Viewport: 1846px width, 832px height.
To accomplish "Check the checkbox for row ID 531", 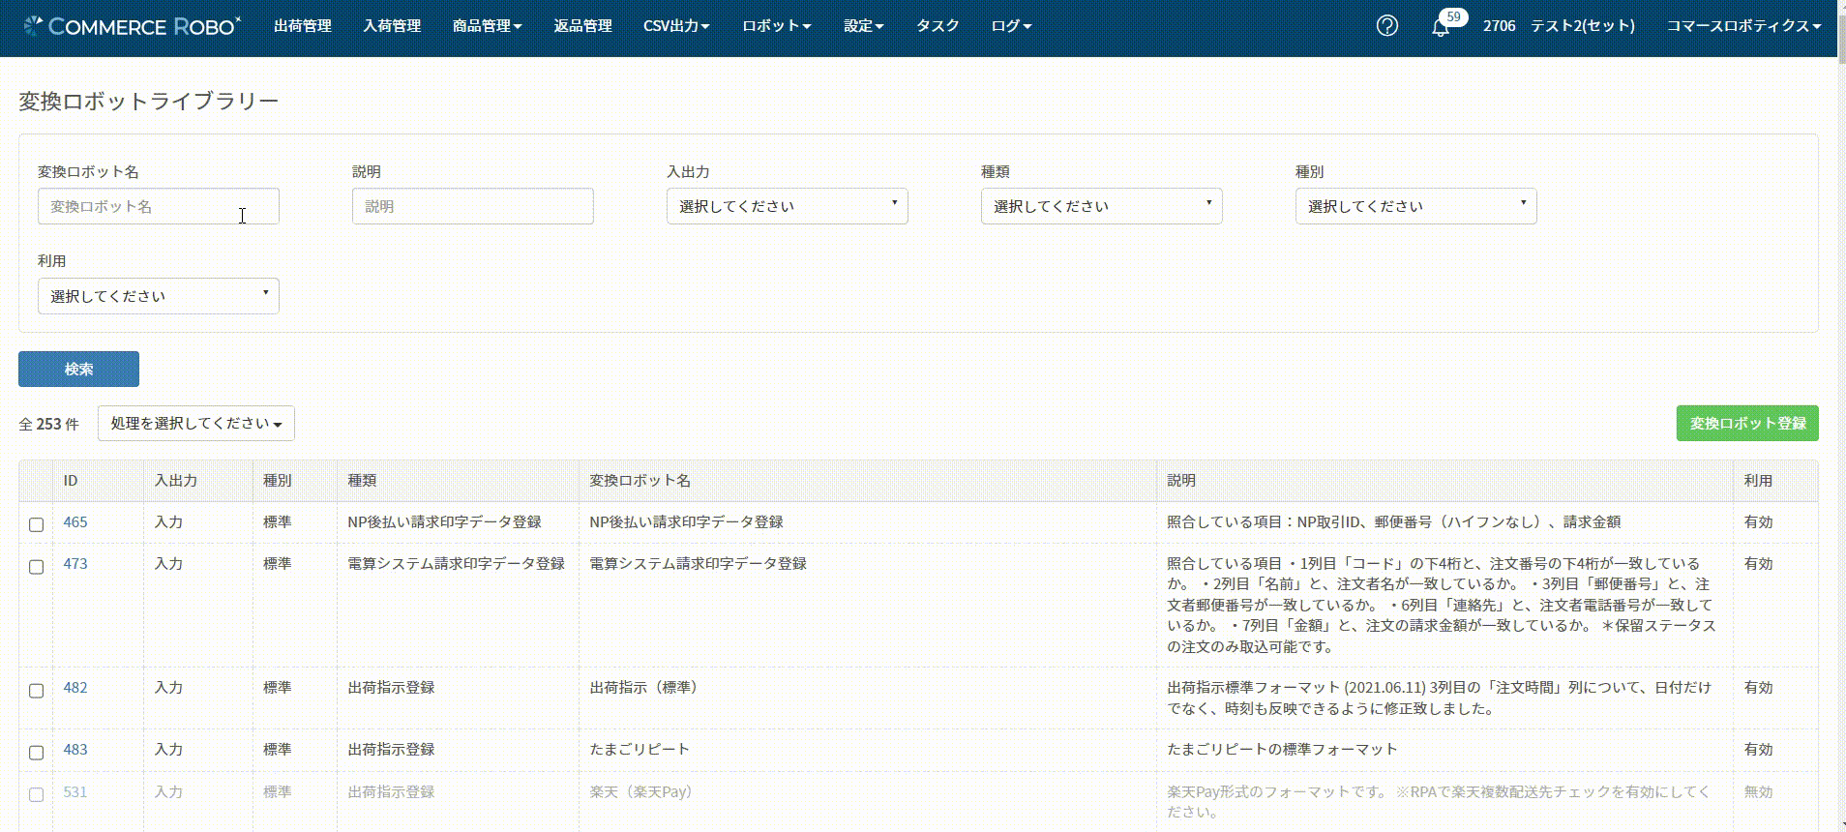I will (37, 794).
